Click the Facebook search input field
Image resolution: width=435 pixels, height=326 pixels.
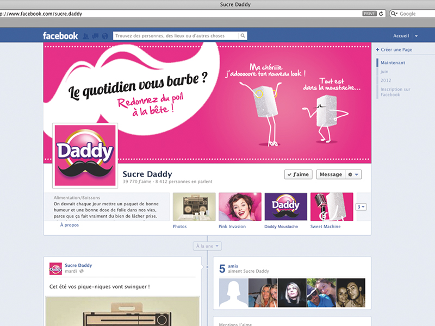pos(176,36)
